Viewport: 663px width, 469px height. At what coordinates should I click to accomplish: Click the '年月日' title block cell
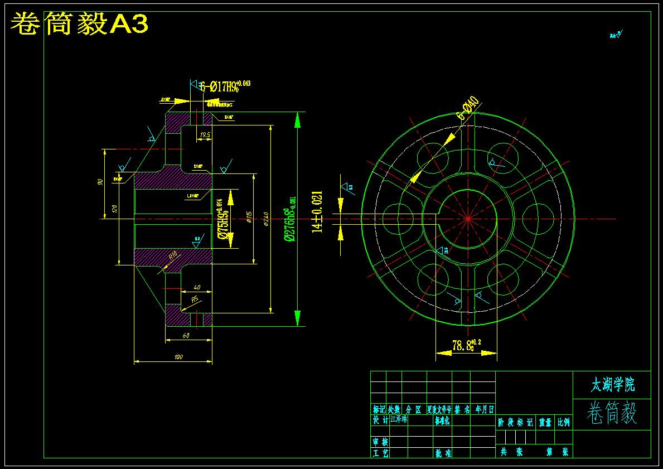pos(484,409)
